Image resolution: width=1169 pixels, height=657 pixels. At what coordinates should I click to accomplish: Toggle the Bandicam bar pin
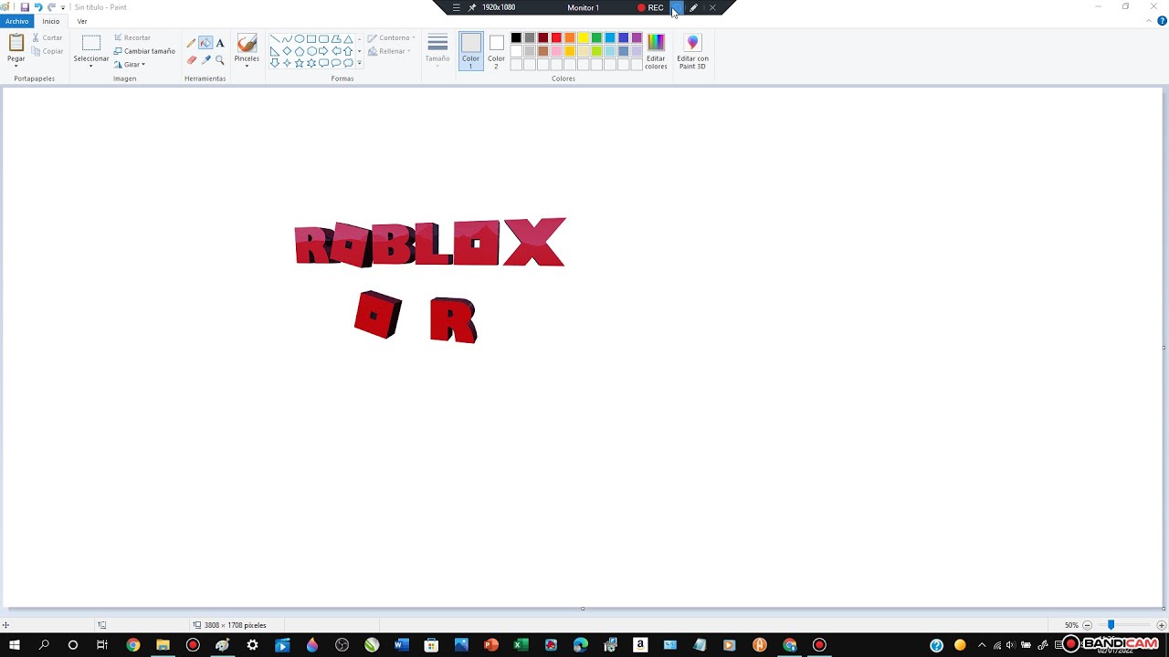(472, 7)
